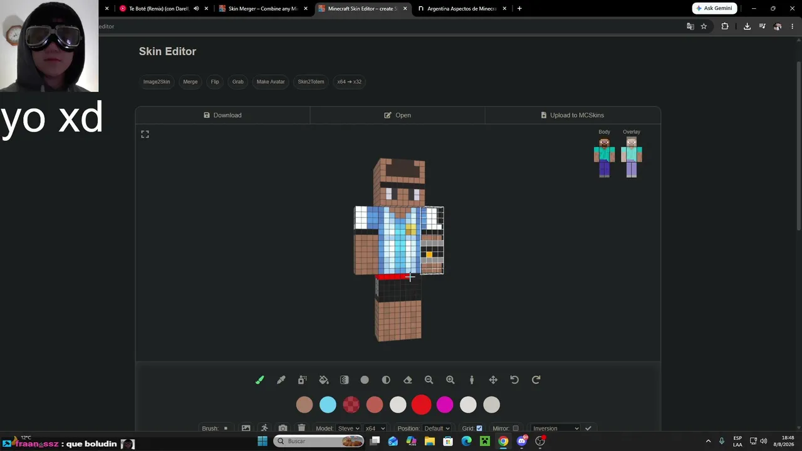Viewport: 802px width, 451px height.
Task: Pick the magenta color swatch
Action: click(445, 405)
